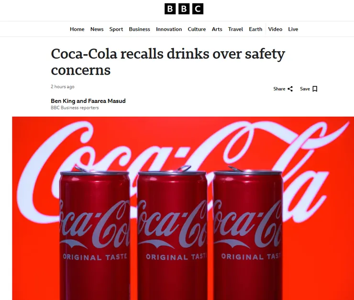Open the Business section
354x300 pixels.
point(139,29)
